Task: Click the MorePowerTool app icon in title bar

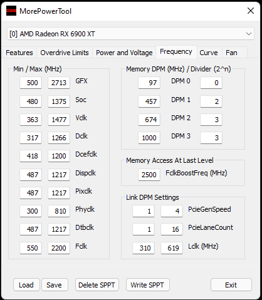Action: click(11, 11)
